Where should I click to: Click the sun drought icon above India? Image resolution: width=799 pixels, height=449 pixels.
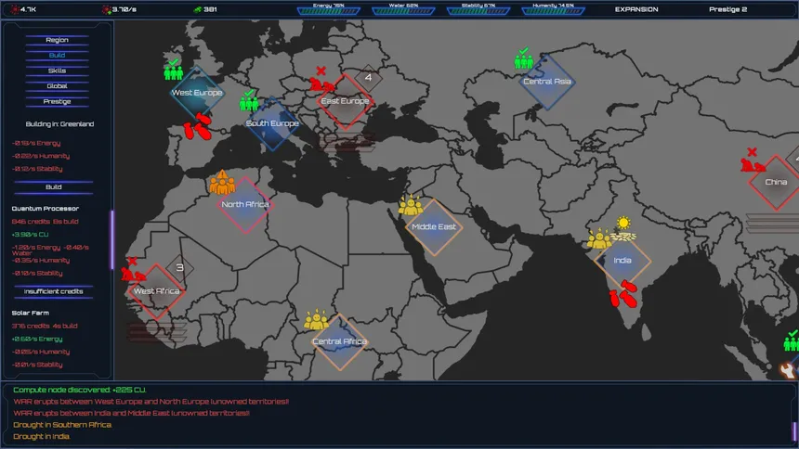click(623, 228)
